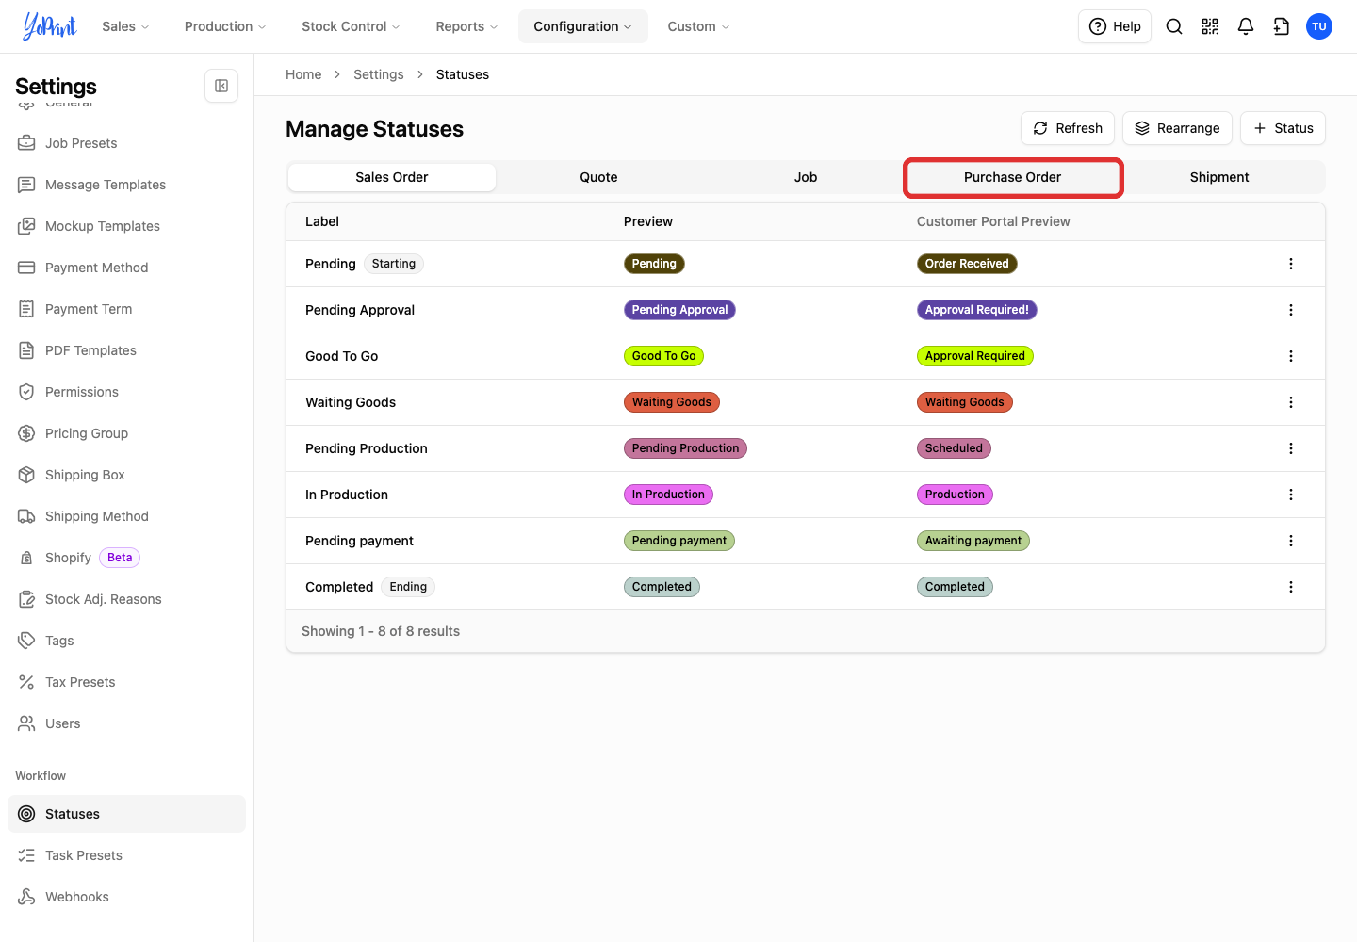Switch to the Quote tab
The width and height of the screenshot is (1357, 942).
click(x=599, y=177)
